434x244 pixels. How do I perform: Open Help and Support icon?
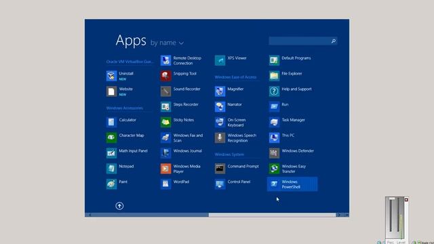click(x=274, y=91)
